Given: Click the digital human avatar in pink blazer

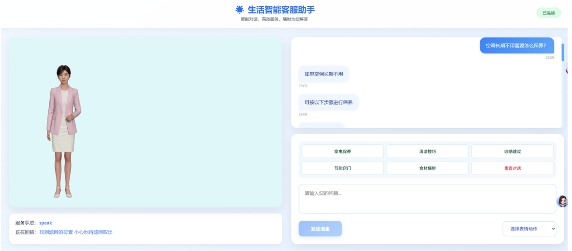Looking at the screenshot, I should pyautogui.click(x=62, y=132).
